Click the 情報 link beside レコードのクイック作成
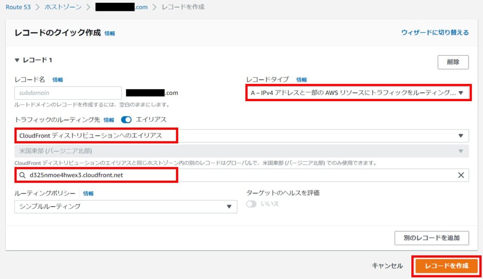Viewport: 483px width, 279px height. click(109, 34)
